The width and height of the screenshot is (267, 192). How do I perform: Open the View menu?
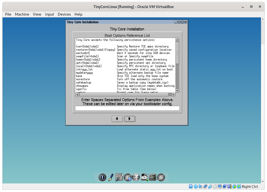tap(37, 14)
